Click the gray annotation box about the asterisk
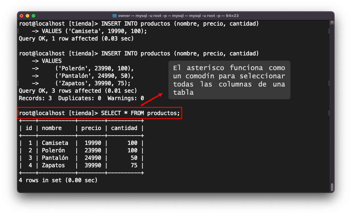 tap(229, 80)
